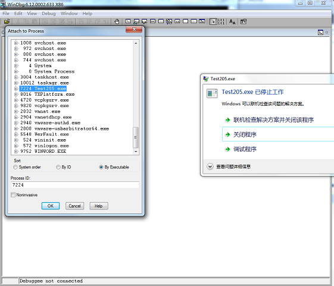Expand the 3004 taskhost.exe tree node
Image resolution: width=334 pixels, height=286 pixels.
pos(16,77)
